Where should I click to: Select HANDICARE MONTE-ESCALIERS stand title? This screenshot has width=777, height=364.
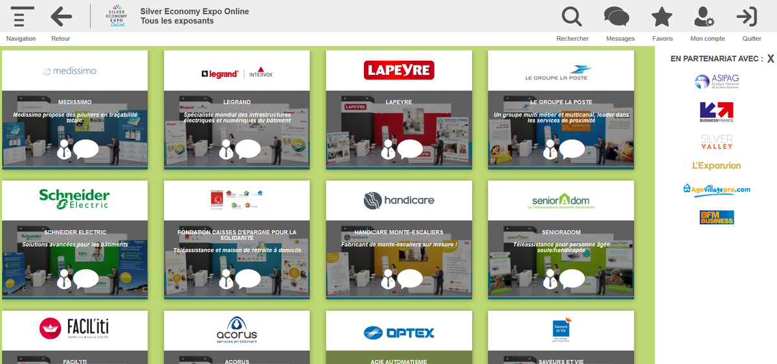(x=399, y=232)
